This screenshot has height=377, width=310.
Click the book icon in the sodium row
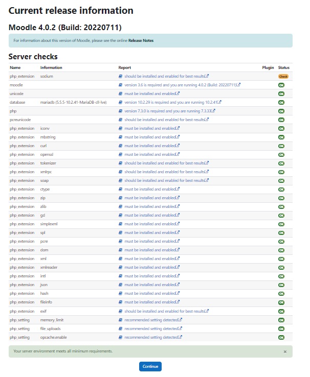120,76
